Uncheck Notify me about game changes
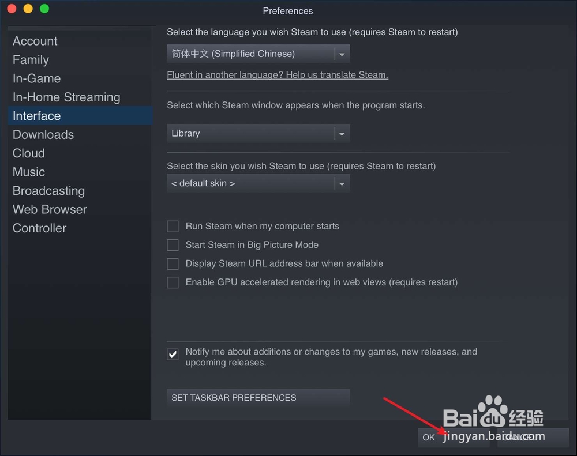 173,354
